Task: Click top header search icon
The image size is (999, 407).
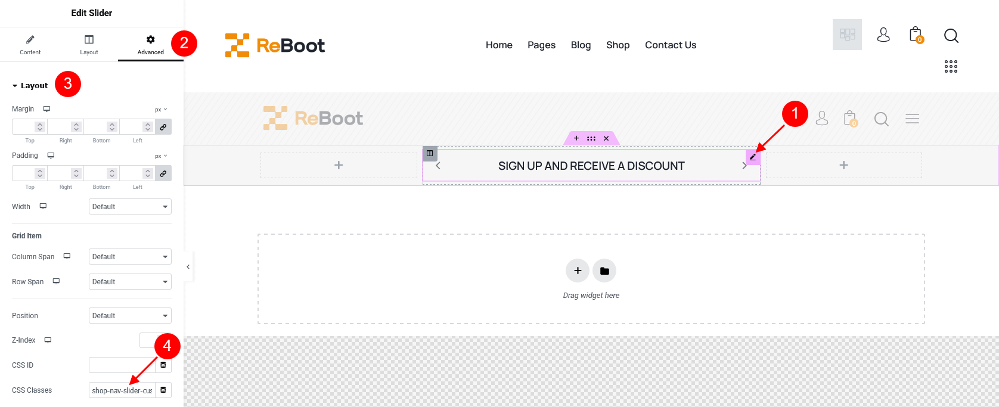Action: 951,36
